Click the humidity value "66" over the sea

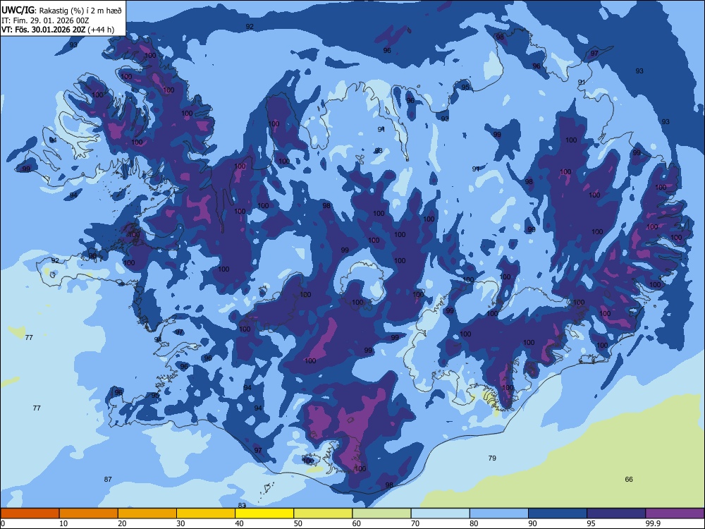pyautogui.click(x=629, y=480)
